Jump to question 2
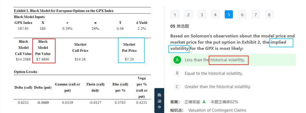Image resolution: width=306 pixels, height=113 pixels. tap(188, 15)
